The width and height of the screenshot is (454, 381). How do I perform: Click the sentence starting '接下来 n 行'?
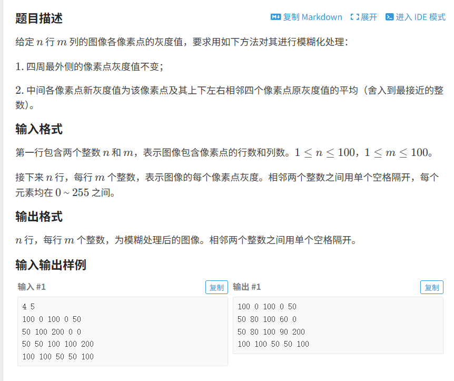(x=228, y=184)
